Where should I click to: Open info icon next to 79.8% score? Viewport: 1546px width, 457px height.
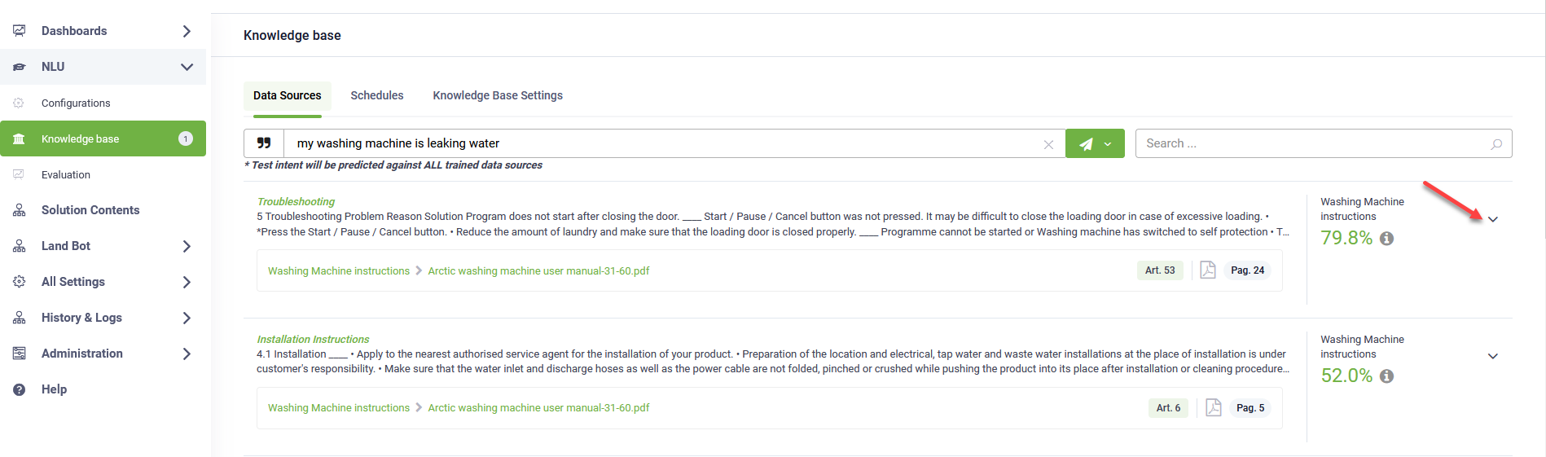point(1387,239)
